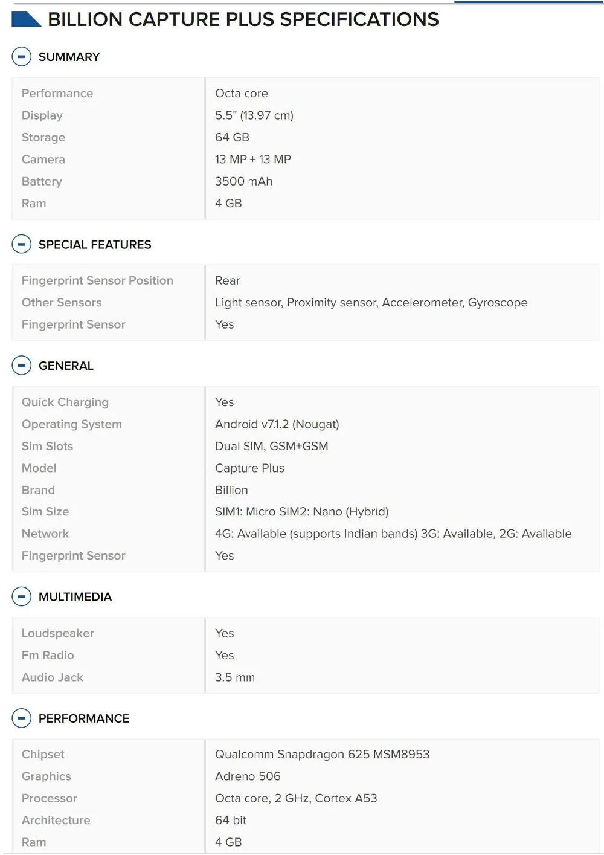Click the 3500 mAh battery value
Viewport: 604px width, 855px height.
pyautogui.click(x=243, y=181)
